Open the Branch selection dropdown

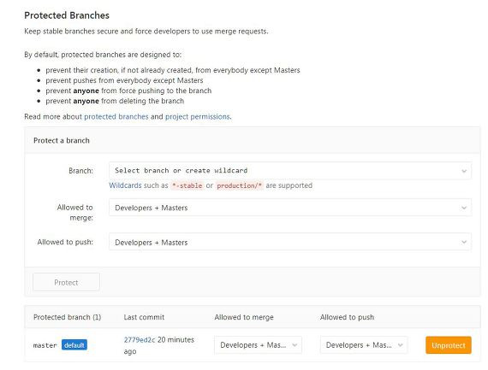coord(290,171)
